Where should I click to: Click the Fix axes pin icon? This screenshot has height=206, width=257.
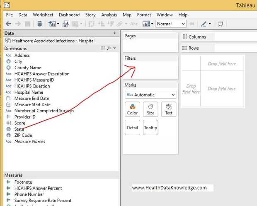(192, 24)
